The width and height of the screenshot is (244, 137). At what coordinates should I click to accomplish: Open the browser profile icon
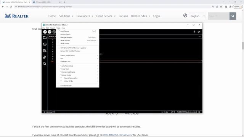(230, 7)
